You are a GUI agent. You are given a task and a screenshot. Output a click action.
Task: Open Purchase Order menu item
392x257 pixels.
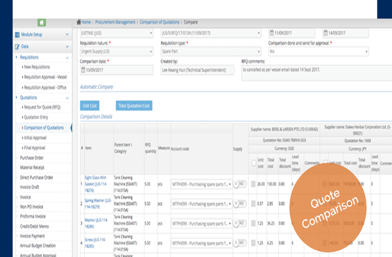click(32, 158)
